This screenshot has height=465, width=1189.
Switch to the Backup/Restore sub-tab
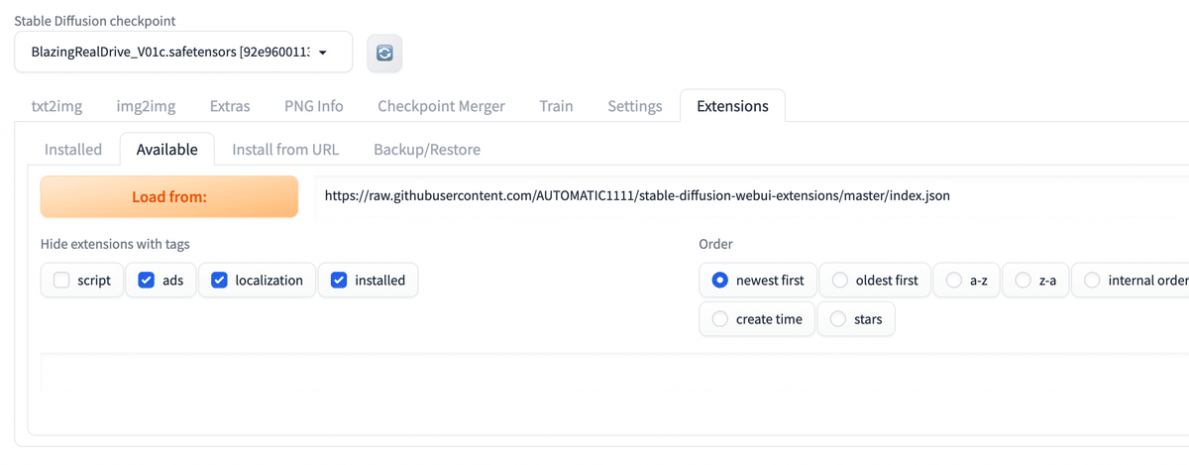tap(427, 150)
